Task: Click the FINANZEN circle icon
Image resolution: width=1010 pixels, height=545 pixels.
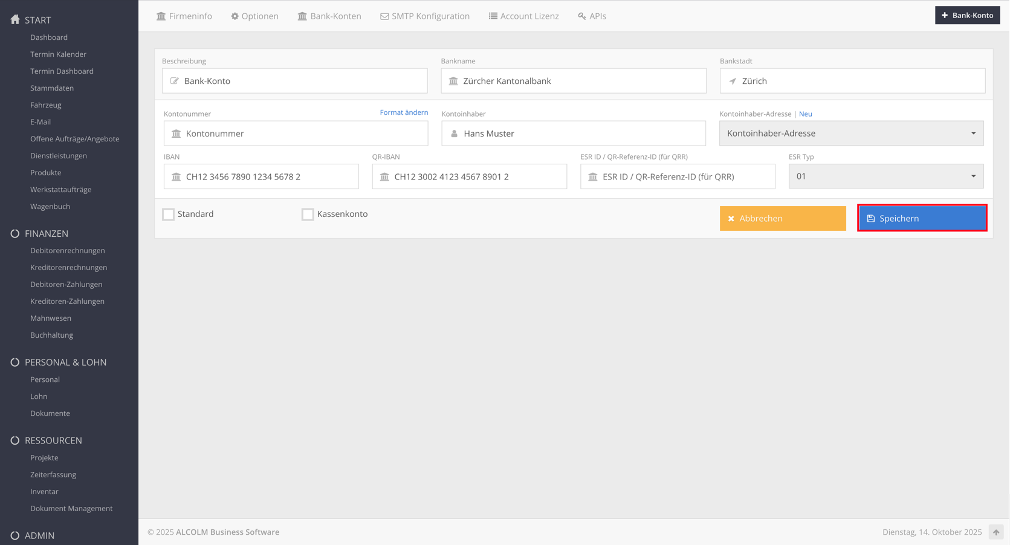Action: click(15, 234)
